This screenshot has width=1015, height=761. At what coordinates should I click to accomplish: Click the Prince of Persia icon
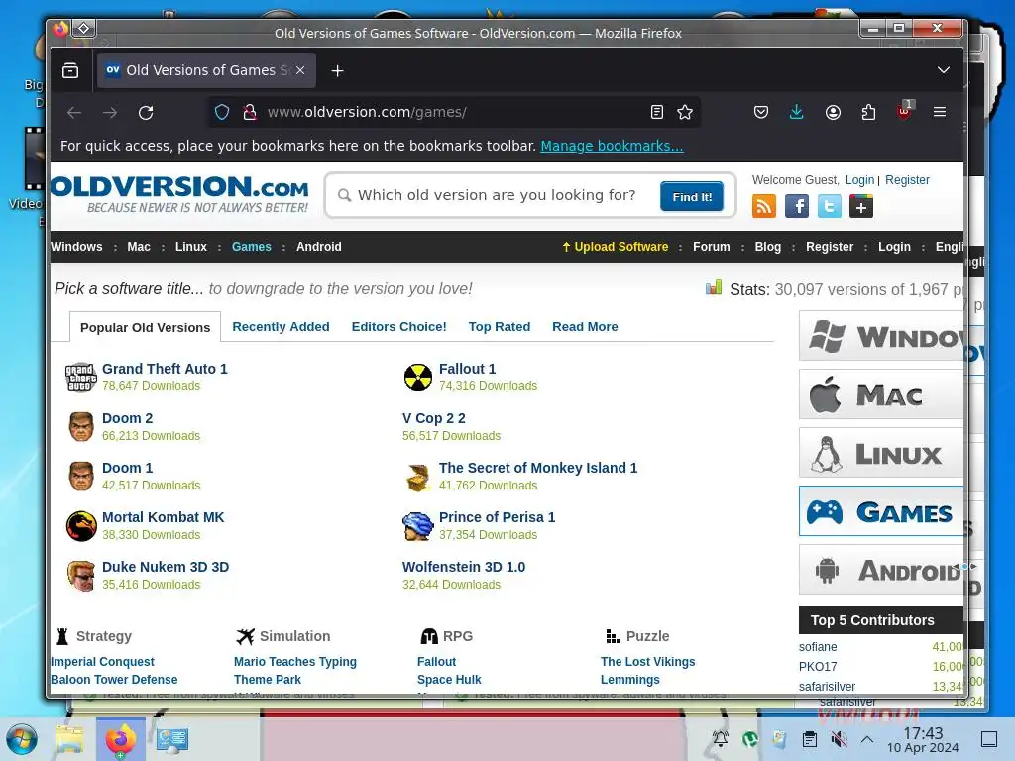[418, 526]
